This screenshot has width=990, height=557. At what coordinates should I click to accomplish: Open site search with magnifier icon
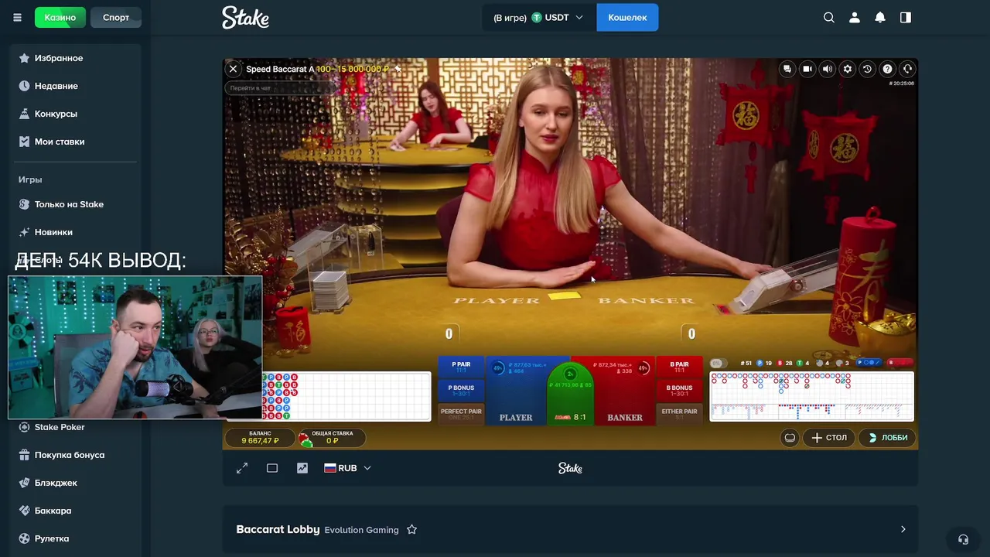(x=829, y=17)
